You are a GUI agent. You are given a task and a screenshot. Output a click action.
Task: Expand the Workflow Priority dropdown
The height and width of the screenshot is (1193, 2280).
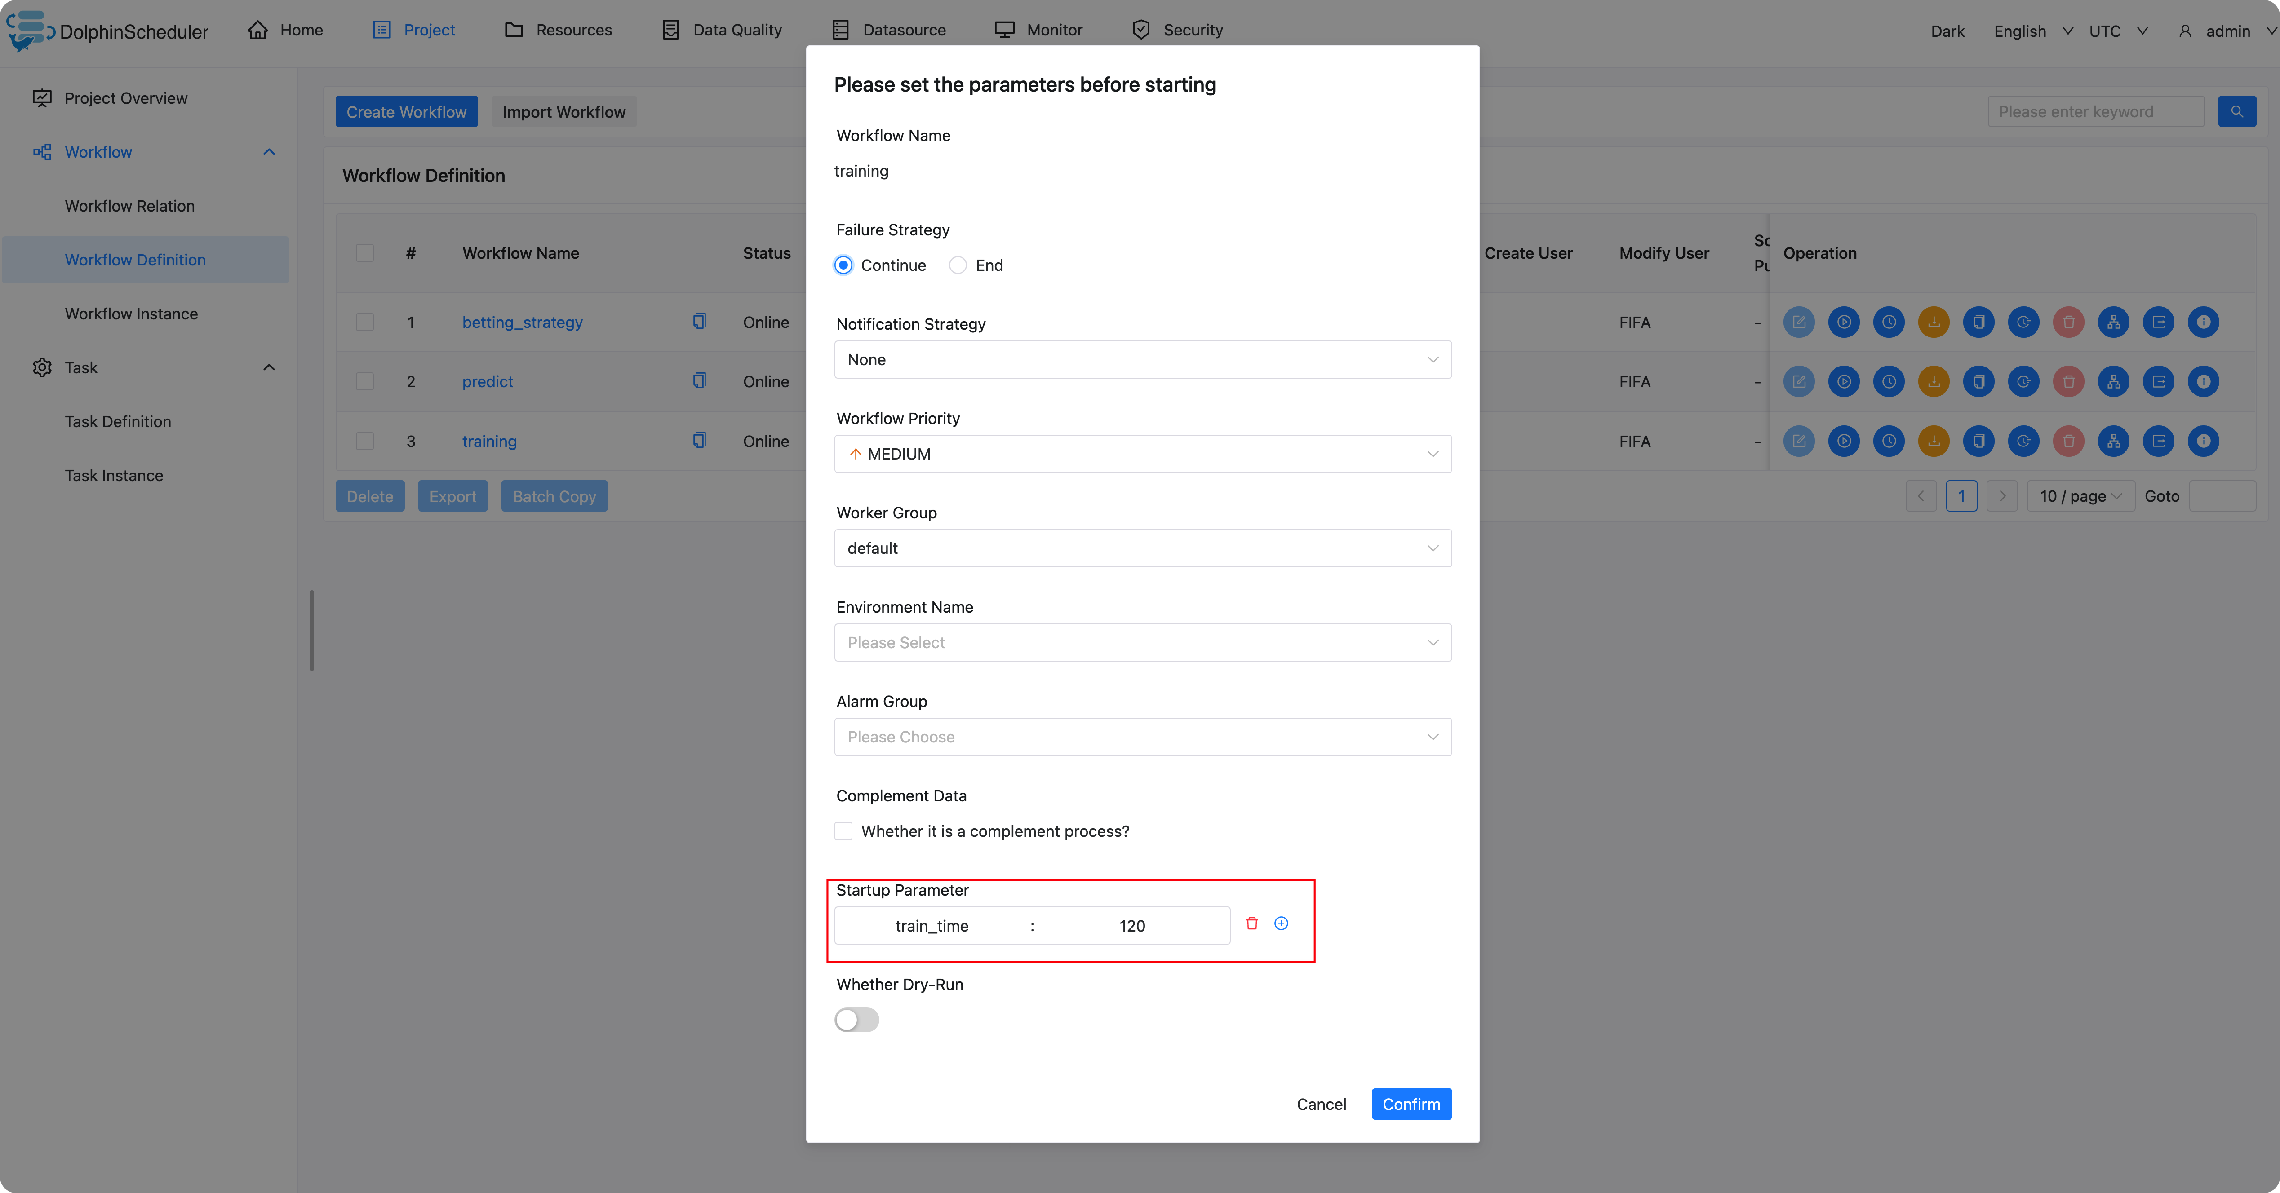point(1142,454)
